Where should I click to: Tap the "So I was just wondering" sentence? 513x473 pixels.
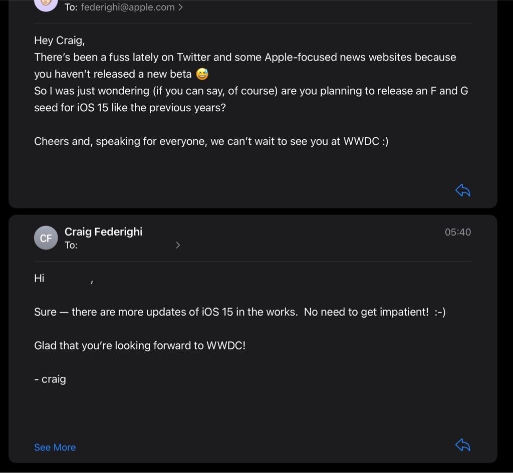(250, 91)
